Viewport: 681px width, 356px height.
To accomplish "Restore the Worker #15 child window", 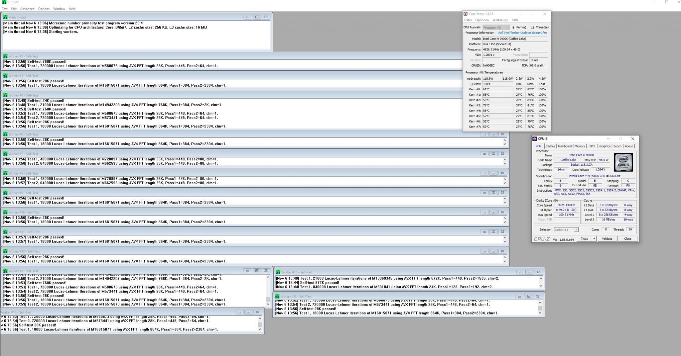I will (x=530, y=272).
